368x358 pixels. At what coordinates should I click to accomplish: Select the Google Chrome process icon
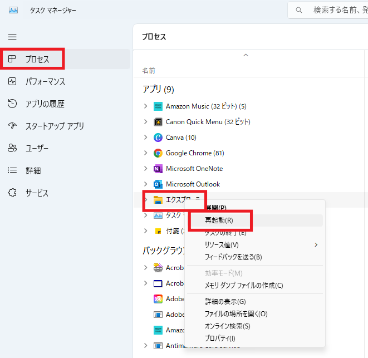click(x=158, y=153)
